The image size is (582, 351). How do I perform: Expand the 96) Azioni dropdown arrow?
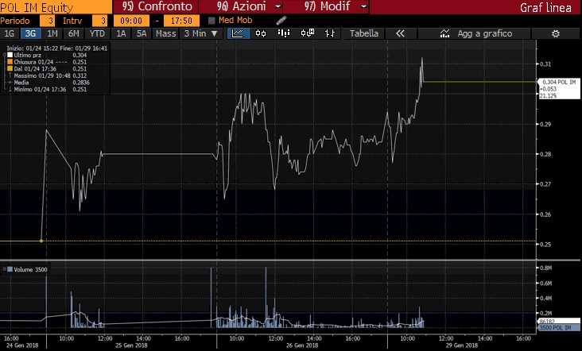click(x=277, y=6)
